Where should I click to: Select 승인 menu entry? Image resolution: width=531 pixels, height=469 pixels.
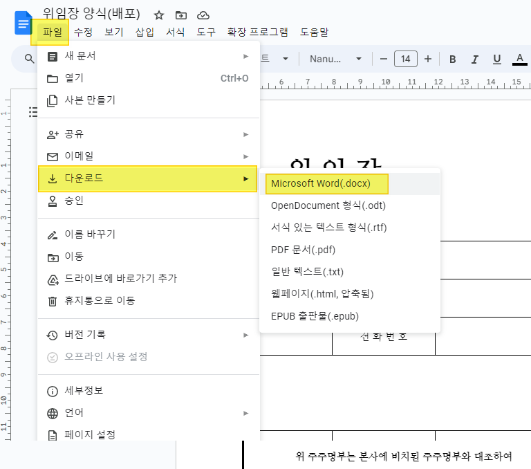(x=149, y=201)
